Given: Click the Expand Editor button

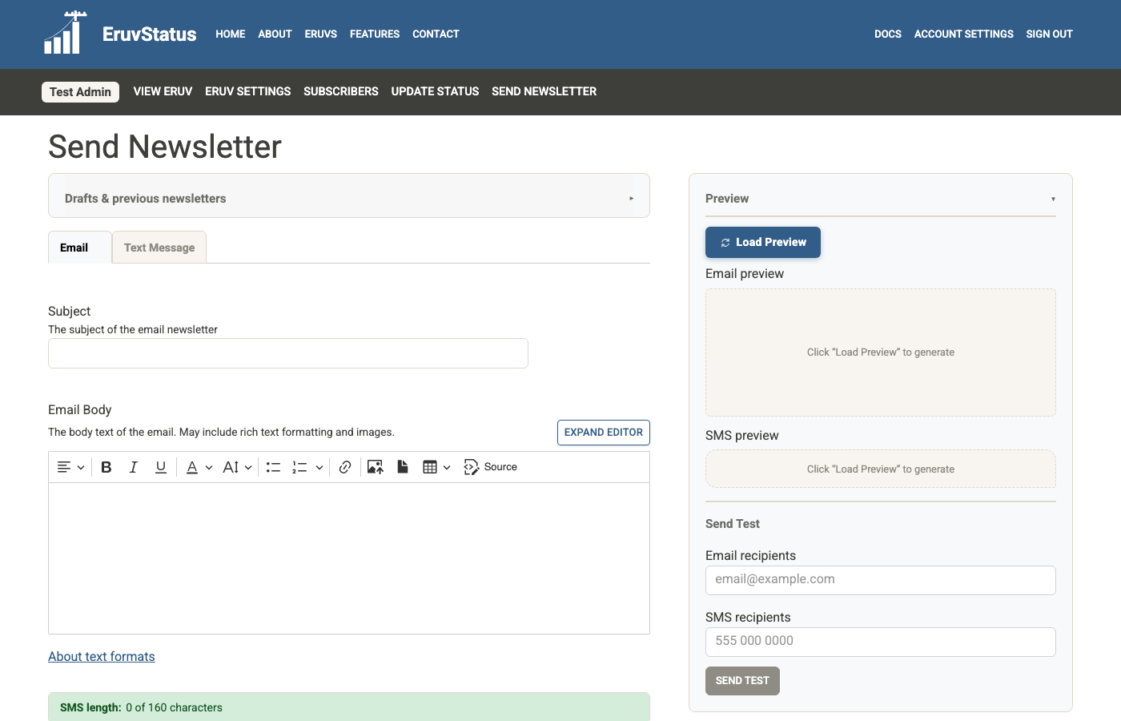Looking at the screenshot, I should [603, 432].
